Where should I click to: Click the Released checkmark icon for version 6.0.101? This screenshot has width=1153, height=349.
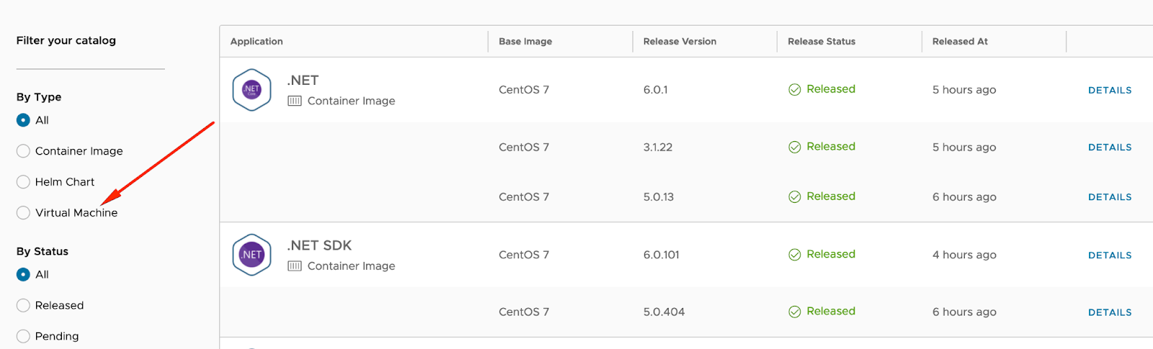click(795, 255)
